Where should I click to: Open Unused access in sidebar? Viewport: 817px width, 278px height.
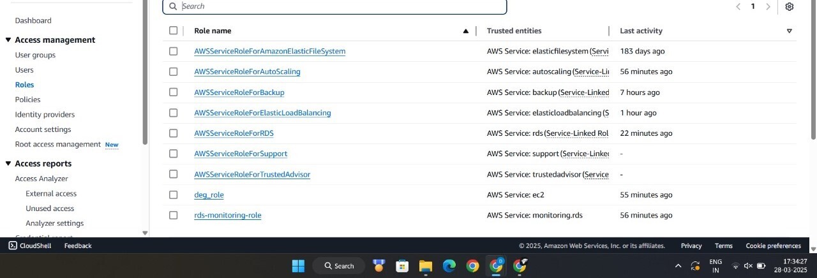point(50,208)
